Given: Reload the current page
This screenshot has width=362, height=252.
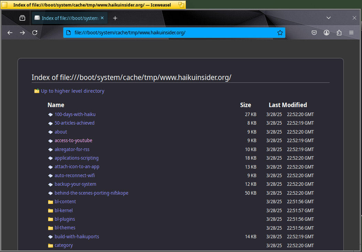Looking at the screenshot, I should click(35, 33).
